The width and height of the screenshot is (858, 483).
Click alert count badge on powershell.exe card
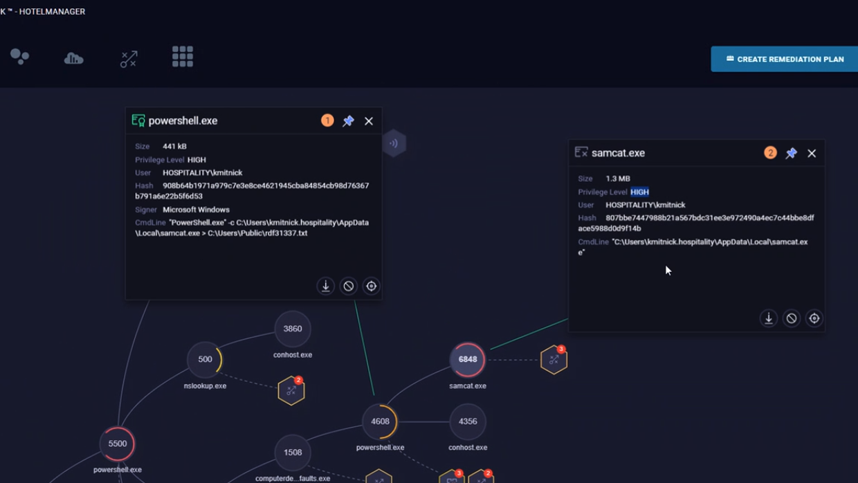(x=327, y=120)
